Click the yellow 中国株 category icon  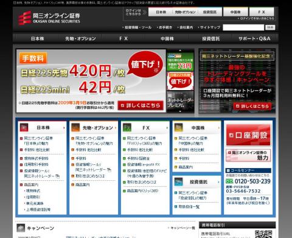pyautogui.click(x=179, y=127)
